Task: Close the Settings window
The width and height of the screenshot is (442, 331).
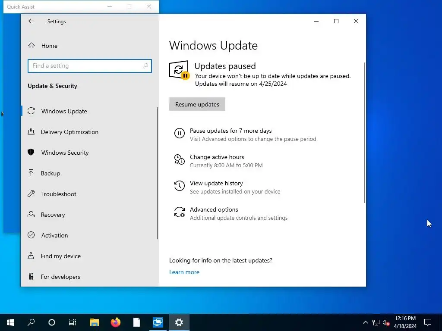Action: pyautogui.click(x=356, y=21)
